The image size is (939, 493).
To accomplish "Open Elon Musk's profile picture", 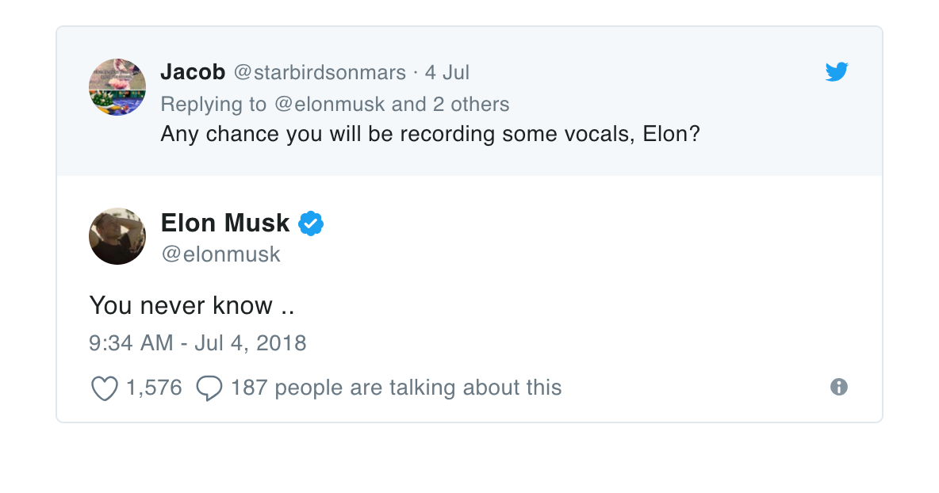I will (x=117, y=236).
